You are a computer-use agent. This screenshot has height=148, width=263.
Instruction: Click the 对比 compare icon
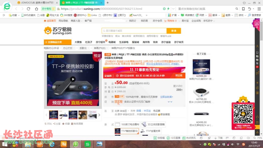(48, 124)
